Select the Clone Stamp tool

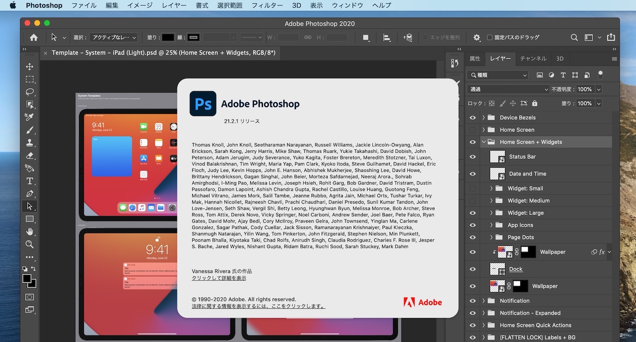pyautogui.click(x=29, y=142)
